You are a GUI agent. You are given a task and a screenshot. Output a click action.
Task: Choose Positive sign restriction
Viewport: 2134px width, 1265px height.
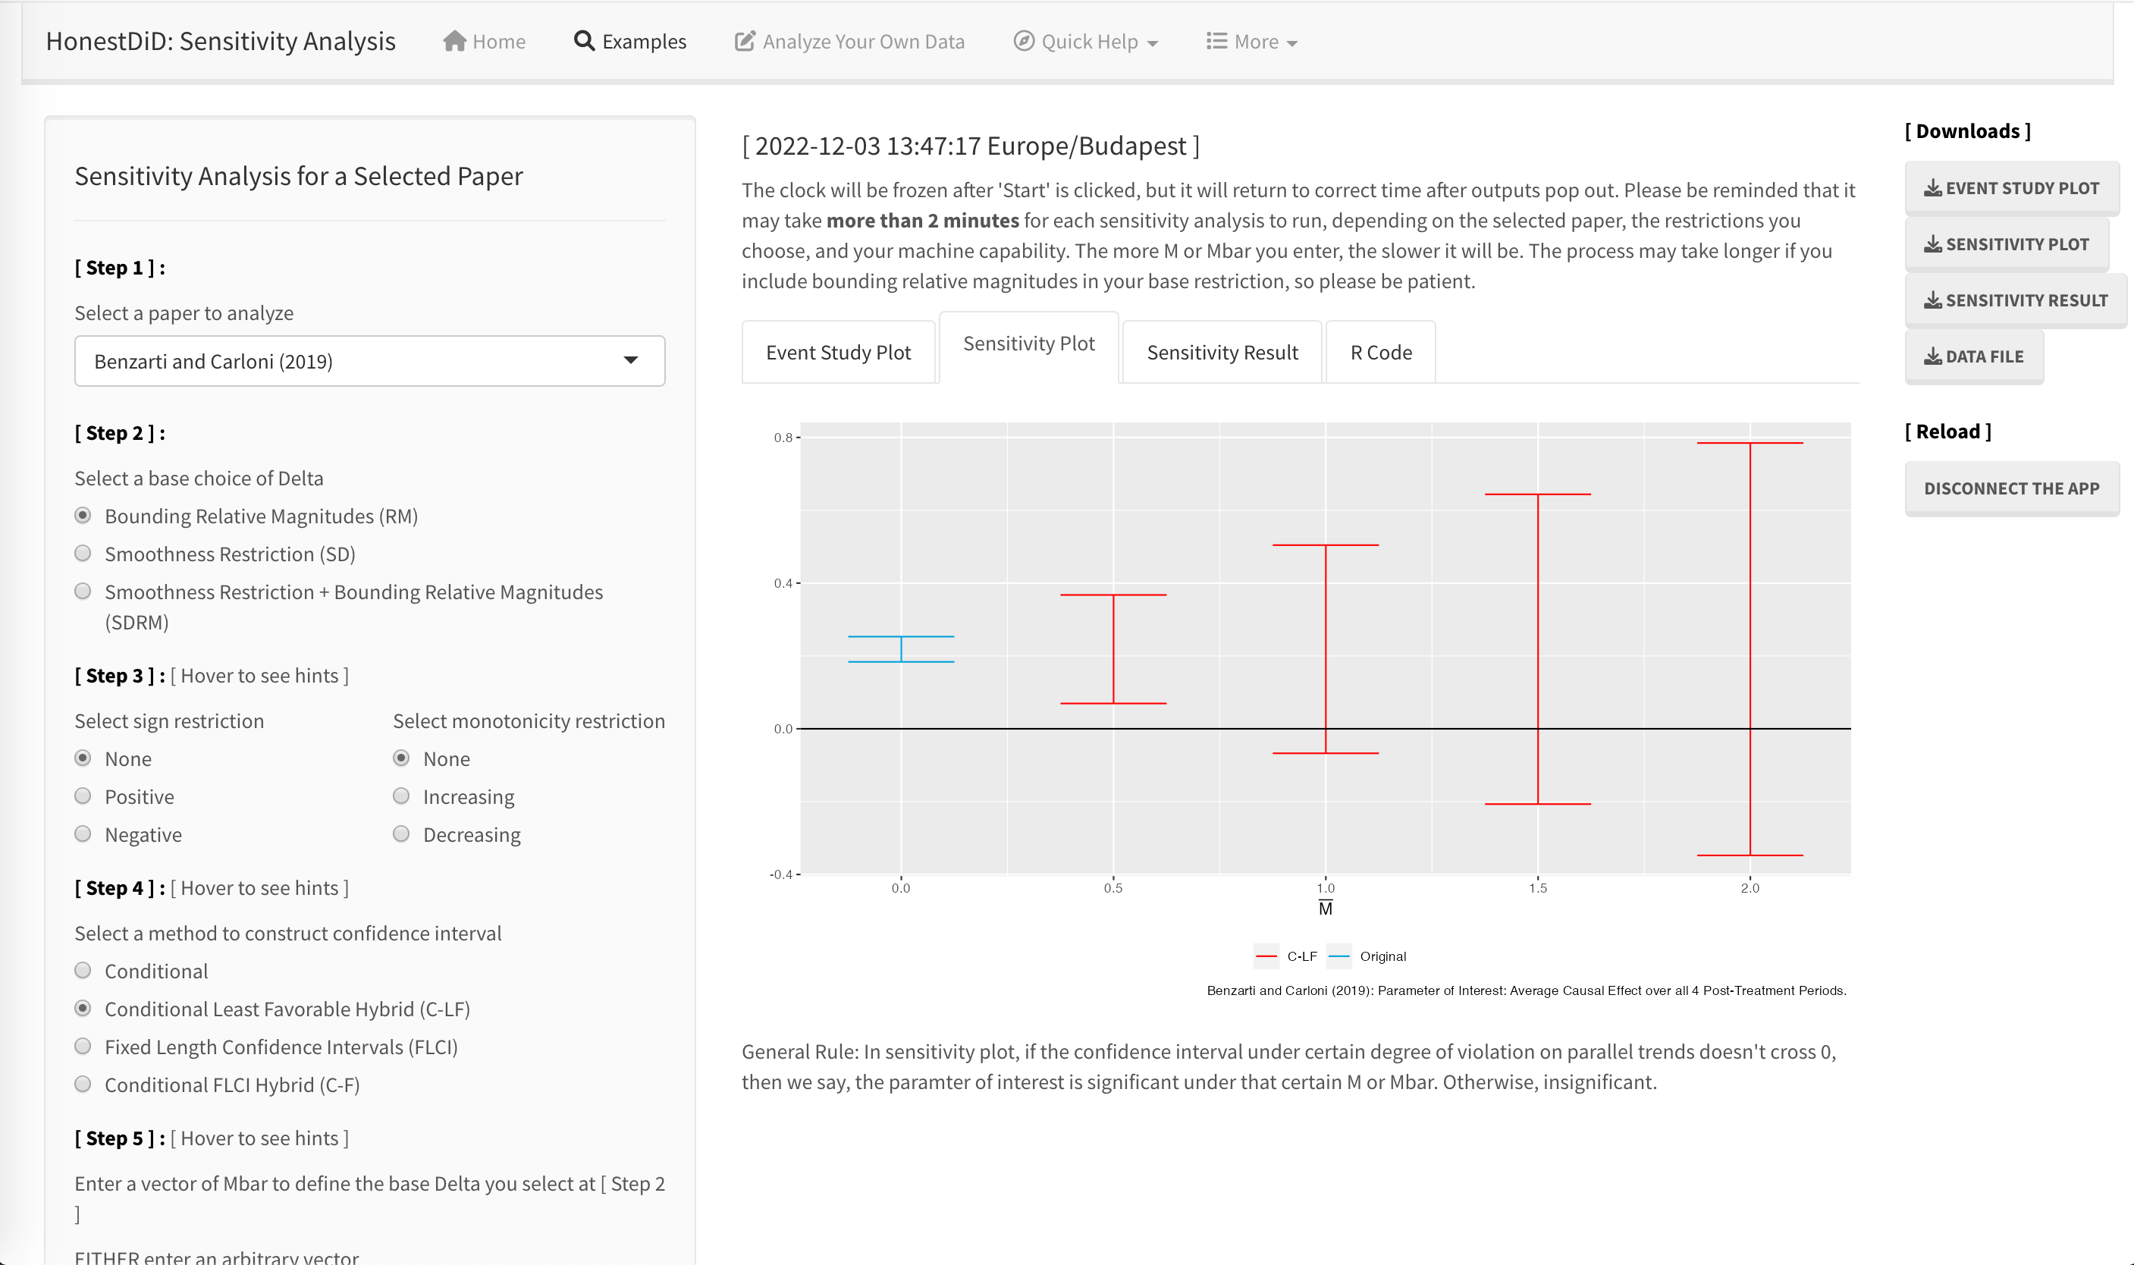click(x=83, y=796)
